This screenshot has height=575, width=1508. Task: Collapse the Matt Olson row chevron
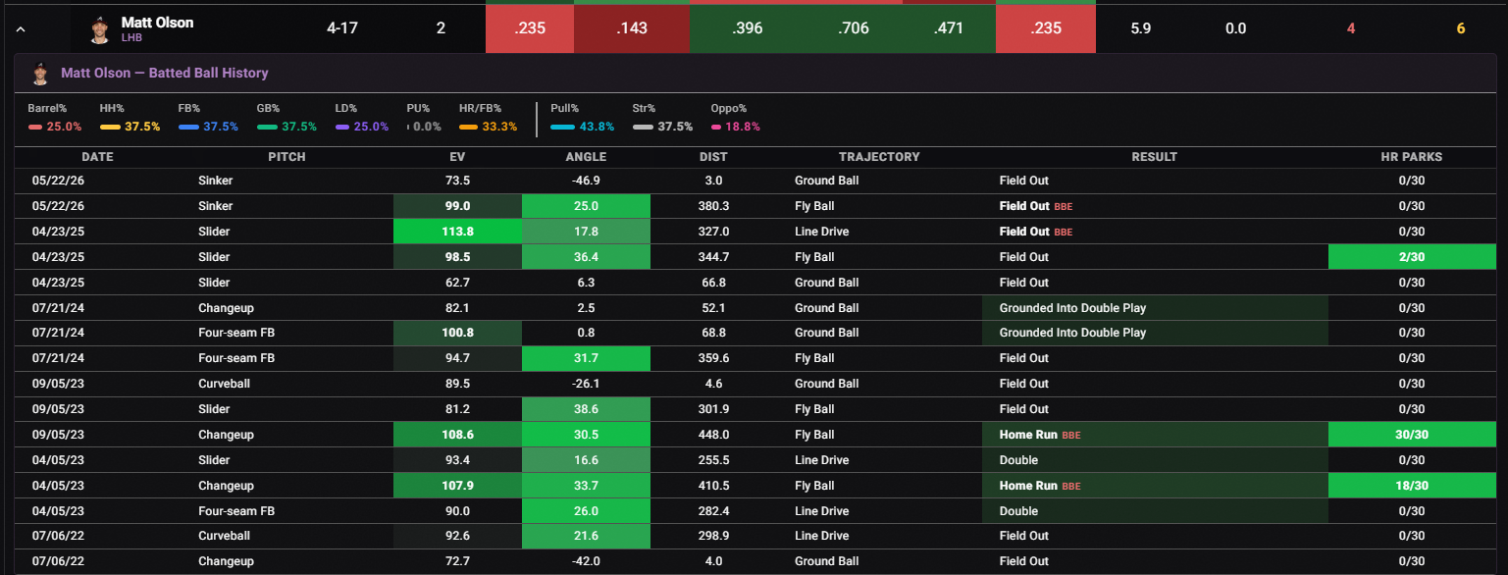[21, 29]
